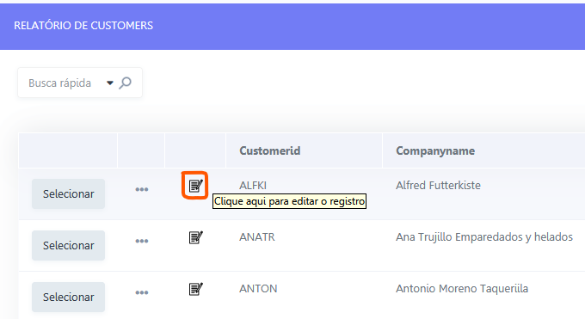The image size is (585, 319).
Task: Expand the Busca rápida dropdown arrow
Action: [x=110, y=83]
